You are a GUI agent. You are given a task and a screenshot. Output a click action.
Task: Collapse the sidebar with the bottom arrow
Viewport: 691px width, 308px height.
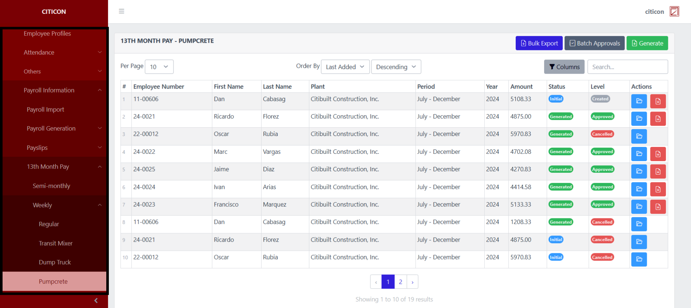(96, 300)
